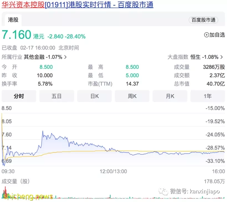Click the 成交量（股） volume label
The width and height of the screenshot is (227, 202).
16,181
